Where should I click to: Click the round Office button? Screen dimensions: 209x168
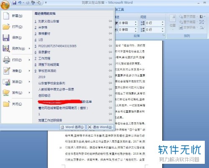pyautogui.click(x=5, y=5)
